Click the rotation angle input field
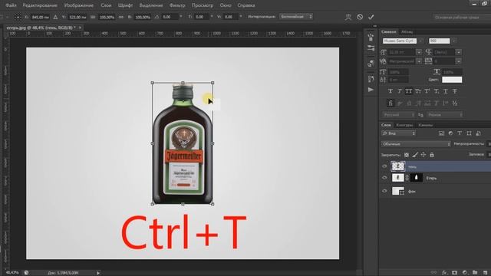Screen dimensions: 491x276 170,17
